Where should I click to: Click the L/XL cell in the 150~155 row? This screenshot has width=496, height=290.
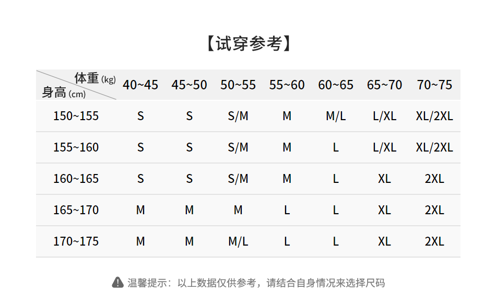(384, 116)
